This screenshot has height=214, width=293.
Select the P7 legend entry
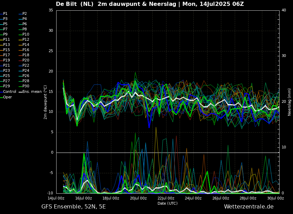(x=4, y=29)
